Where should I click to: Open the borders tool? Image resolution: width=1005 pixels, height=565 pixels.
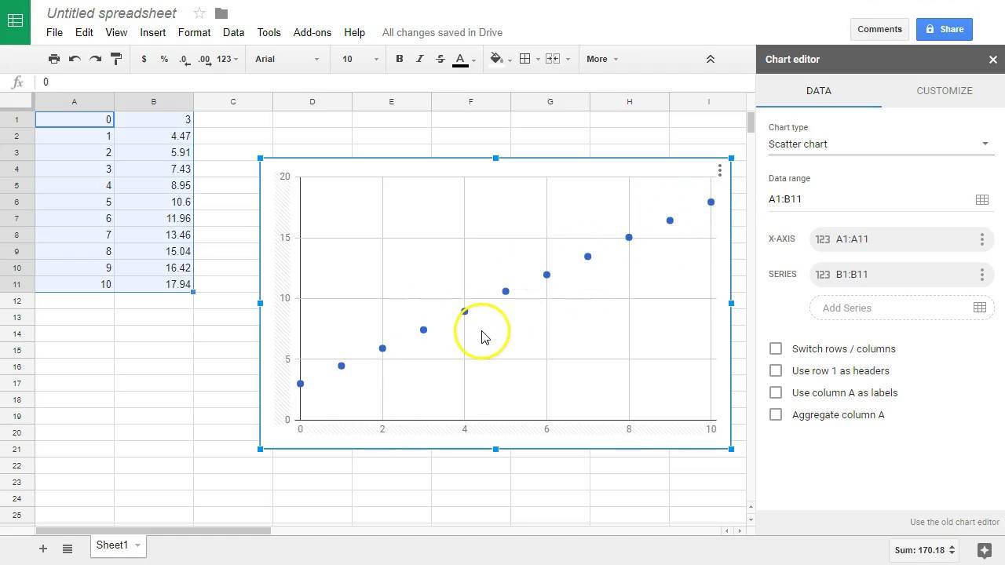(525, 59)
